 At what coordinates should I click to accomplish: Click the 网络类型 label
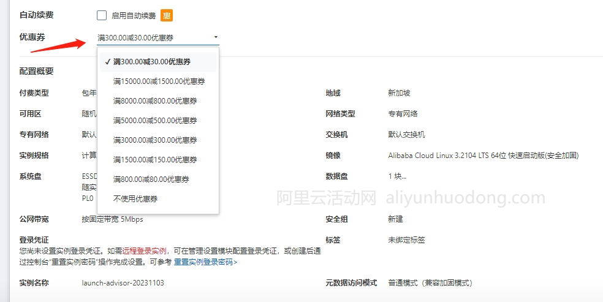[340, 114]
